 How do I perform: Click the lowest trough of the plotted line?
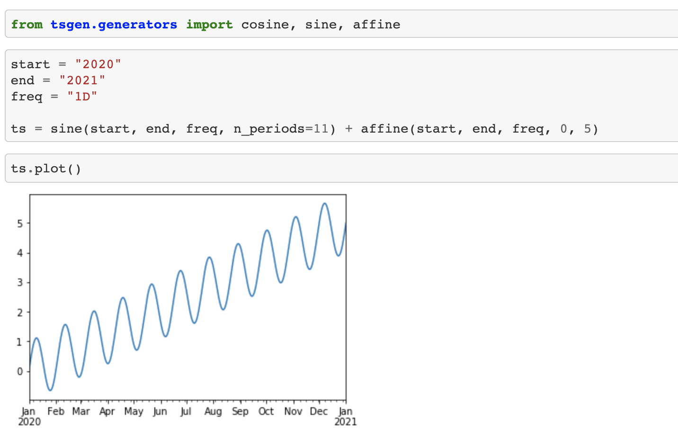[50, 390]
